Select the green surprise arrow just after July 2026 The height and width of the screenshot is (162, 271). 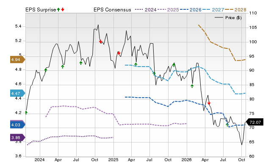[227, 125]
